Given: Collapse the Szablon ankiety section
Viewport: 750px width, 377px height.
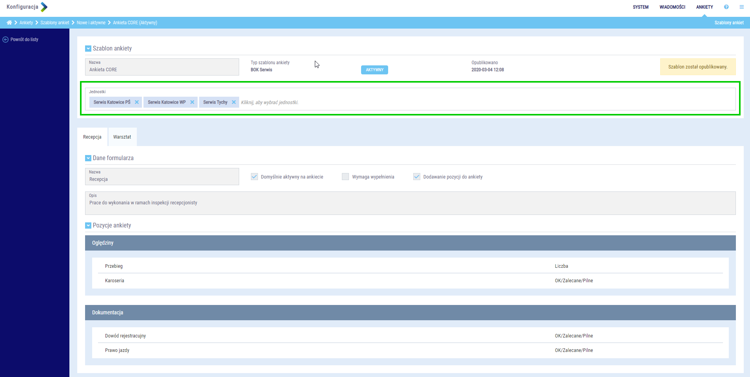Looking at the screenshot, I should point(88,49).
